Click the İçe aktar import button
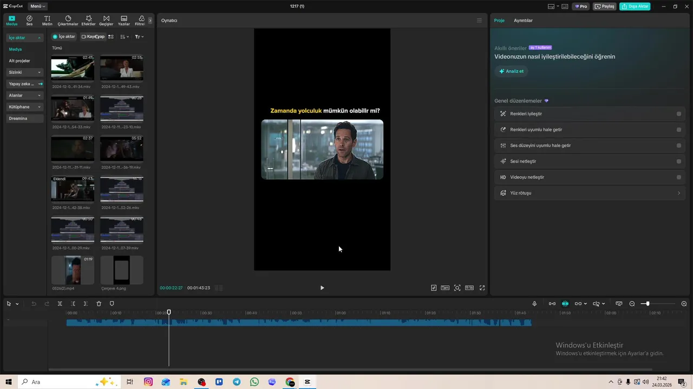Image resolution: width=693 pixels, height=389 pixels. [64, 37]
